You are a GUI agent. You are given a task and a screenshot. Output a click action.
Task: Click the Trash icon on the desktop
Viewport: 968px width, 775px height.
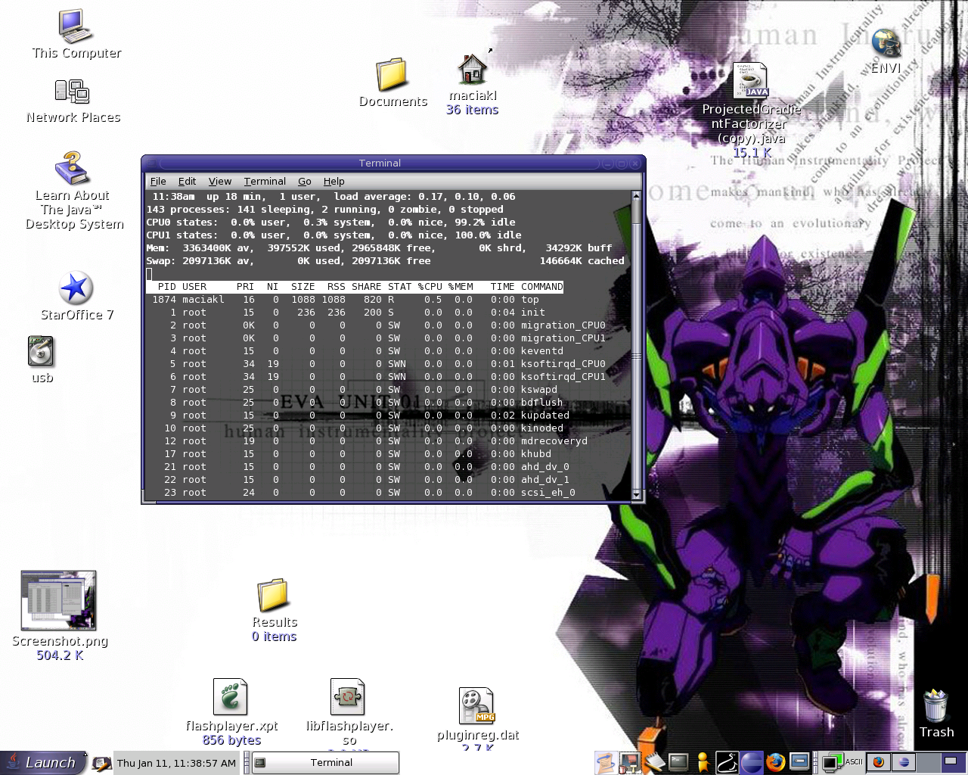point(935,705)
